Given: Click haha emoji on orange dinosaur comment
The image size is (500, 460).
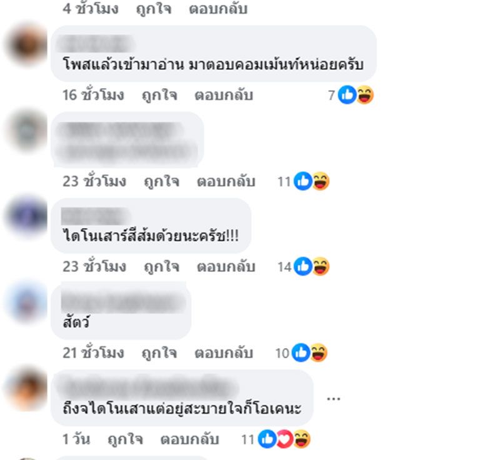Looking at the screenshot, I should tap(321, 266).
